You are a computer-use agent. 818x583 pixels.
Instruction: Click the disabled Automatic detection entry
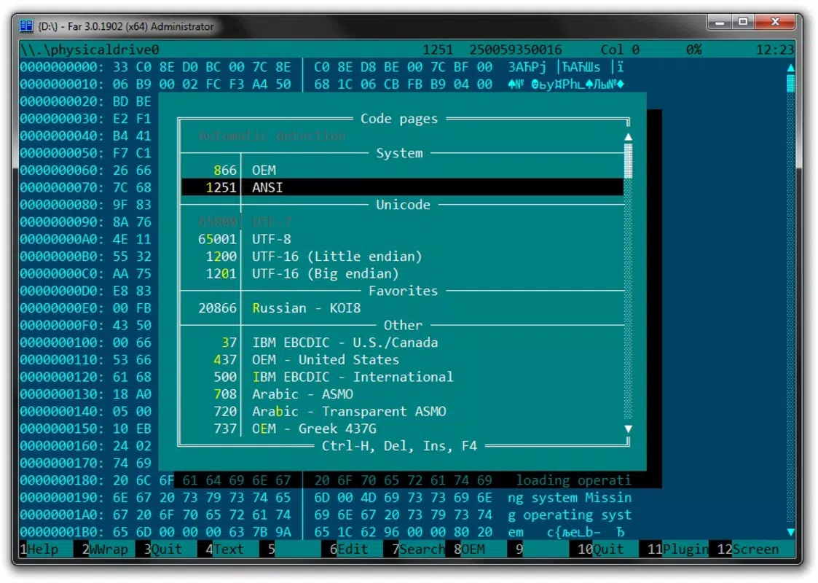272,136
